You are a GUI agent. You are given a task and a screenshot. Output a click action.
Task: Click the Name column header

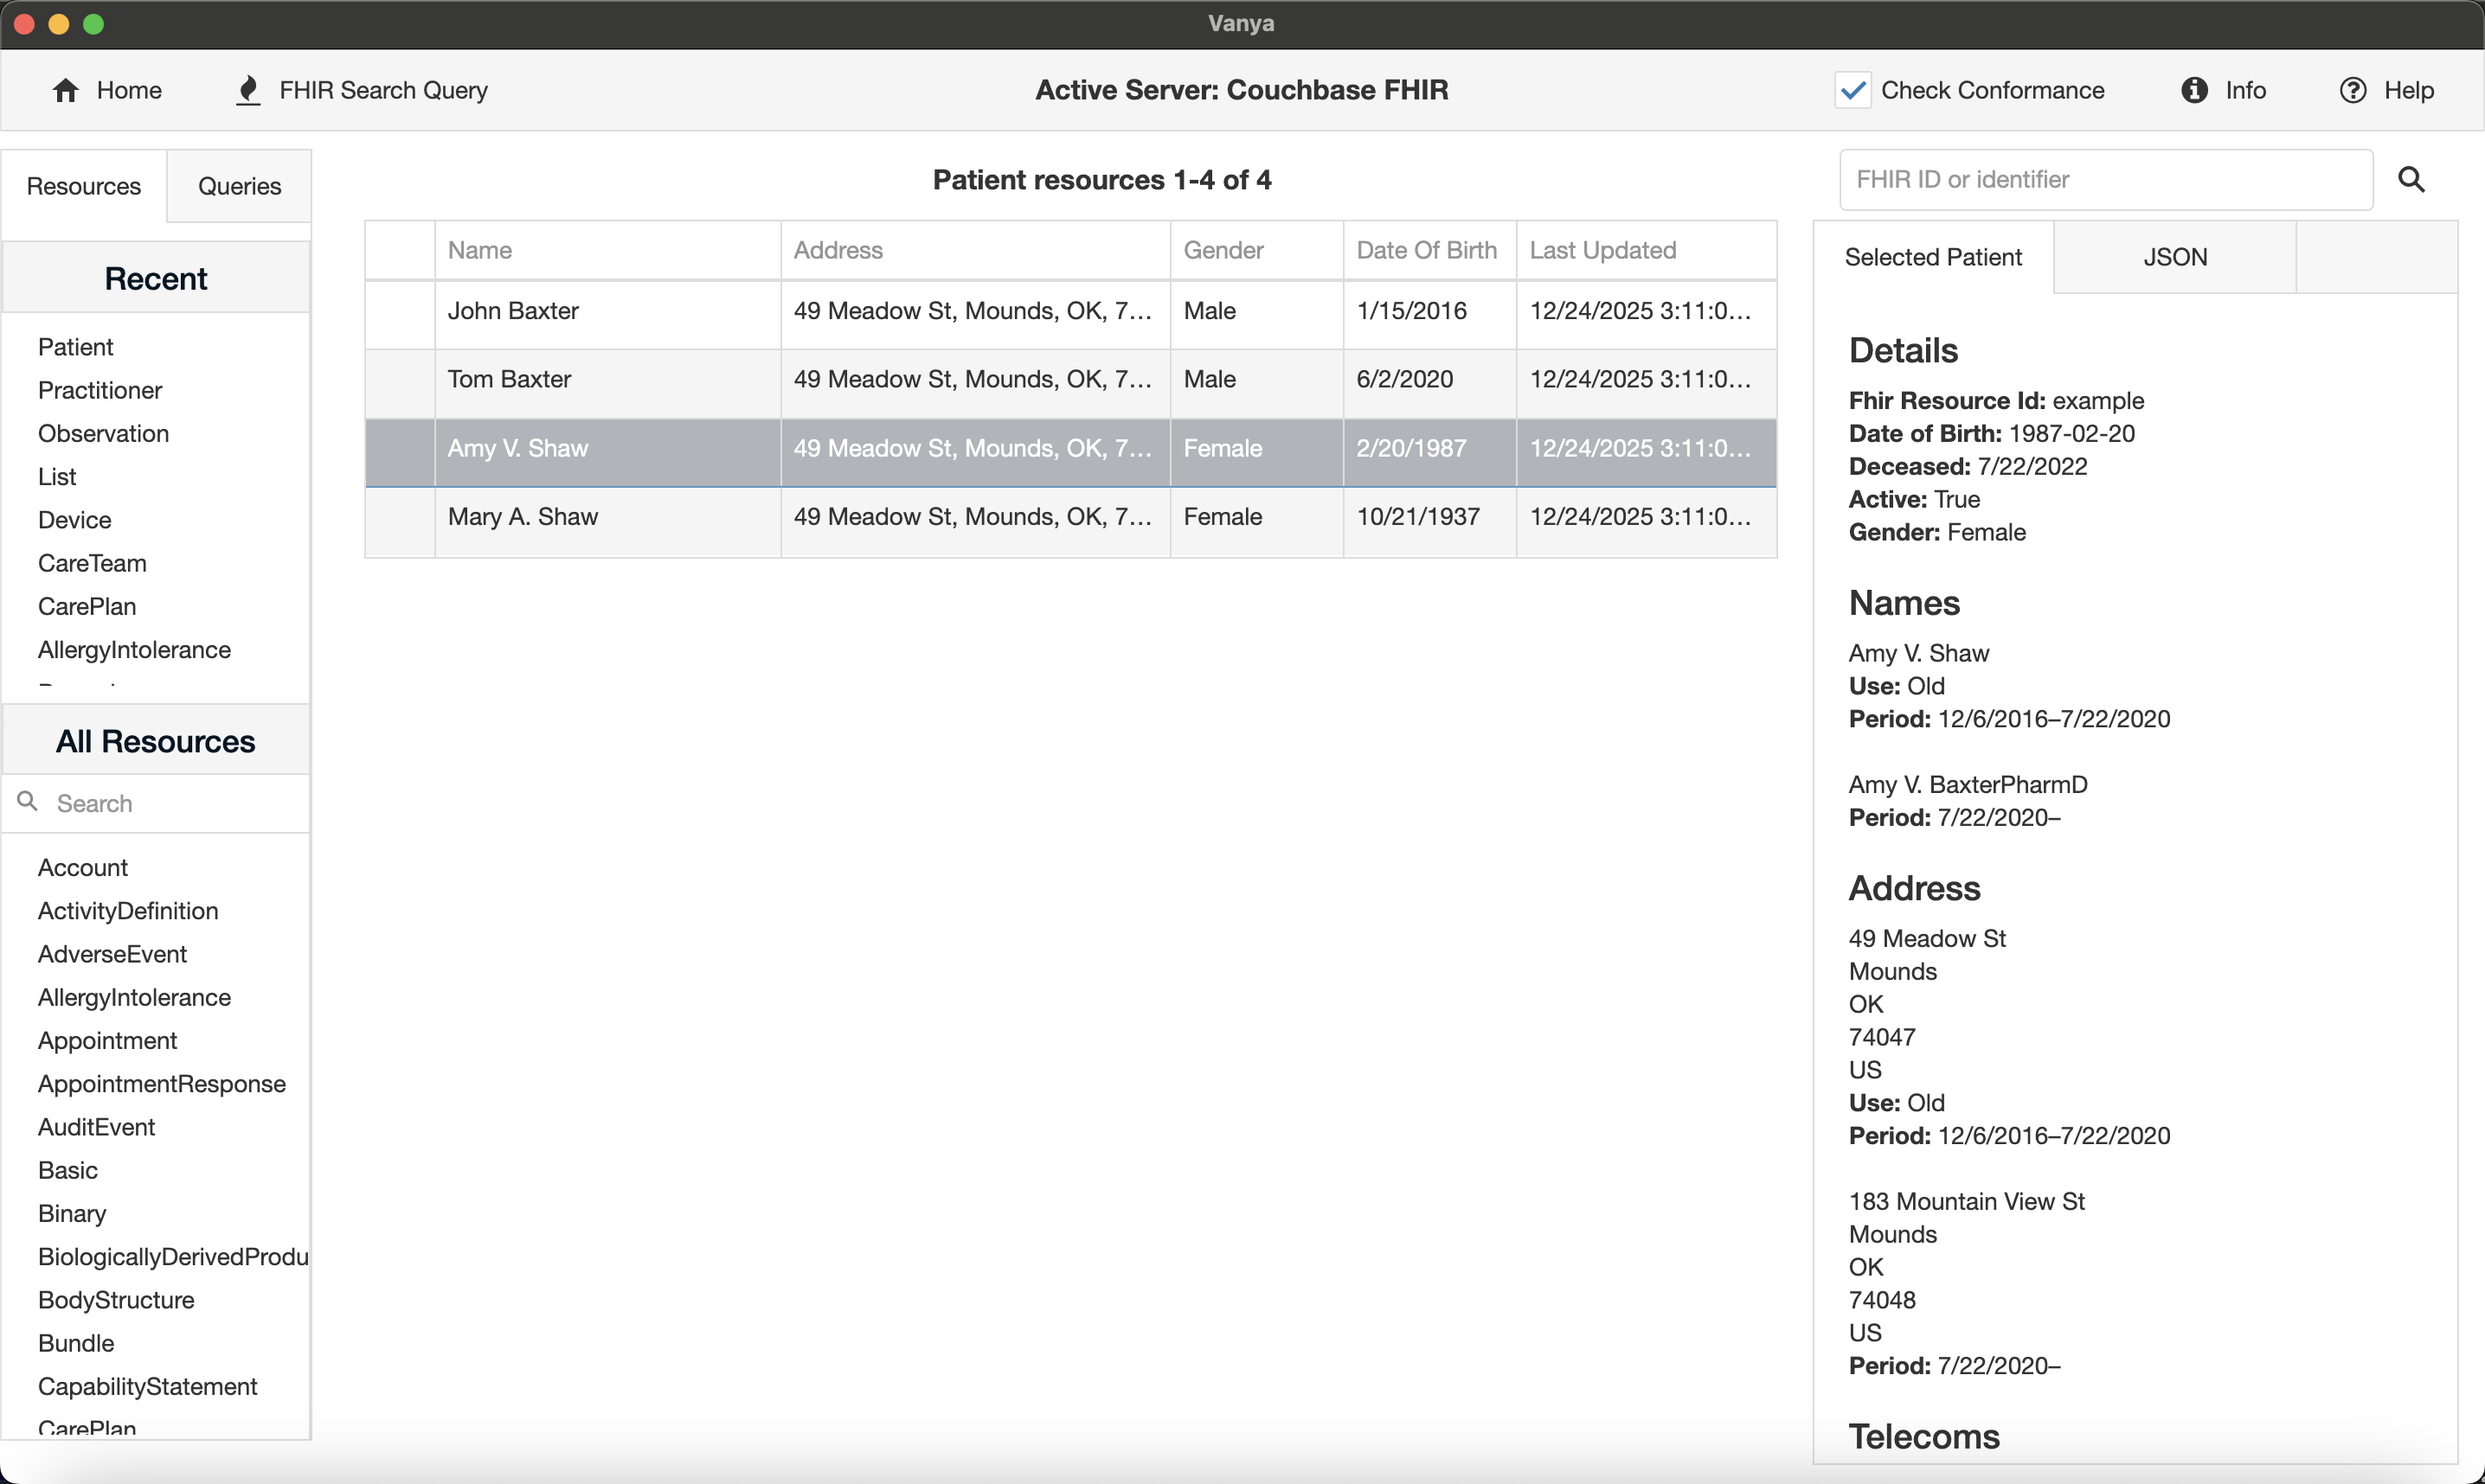click(480, 250)
